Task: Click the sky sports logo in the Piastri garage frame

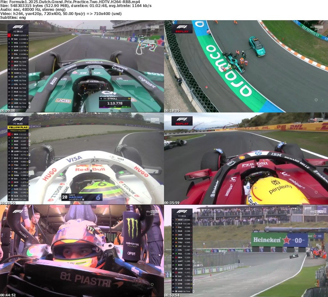Action: [152, 212]
